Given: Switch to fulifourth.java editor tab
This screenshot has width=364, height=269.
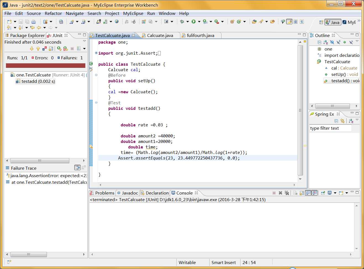Looking at the screenshot, I should click(201, 35).
